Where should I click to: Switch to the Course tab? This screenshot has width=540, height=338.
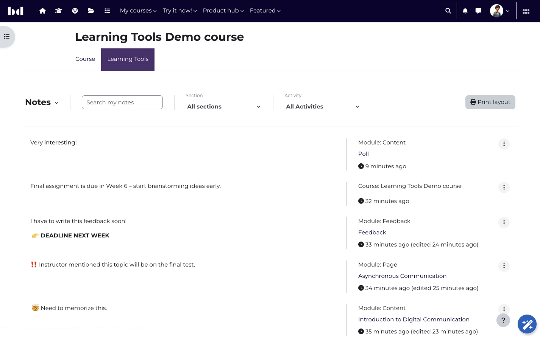85,59
